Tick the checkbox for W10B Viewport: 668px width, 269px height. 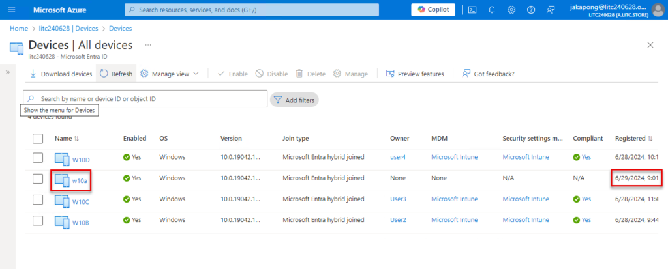click(38, 221)
